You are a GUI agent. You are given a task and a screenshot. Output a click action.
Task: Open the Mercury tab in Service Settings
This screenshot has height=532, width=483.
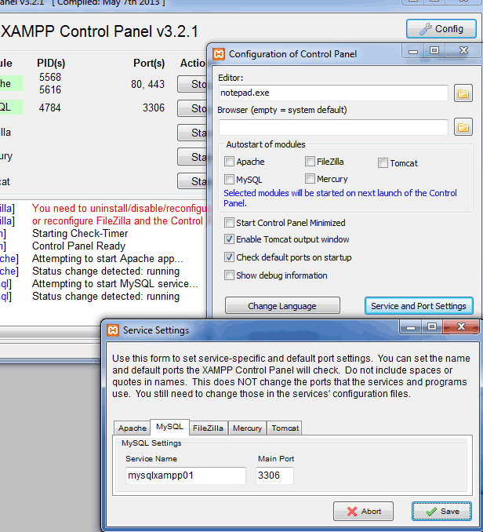[248, 428]
